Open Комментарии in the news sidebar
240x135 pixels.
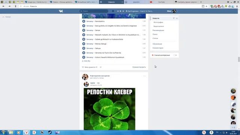pyautogui.click(x=158, y=48)
